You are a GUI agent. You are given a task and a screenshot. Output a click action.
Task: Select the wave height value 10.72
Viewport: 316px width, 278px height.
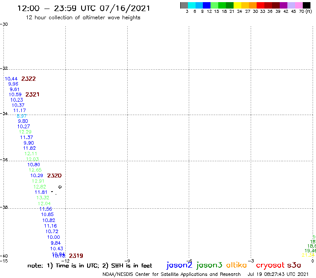tap(52, 231)
